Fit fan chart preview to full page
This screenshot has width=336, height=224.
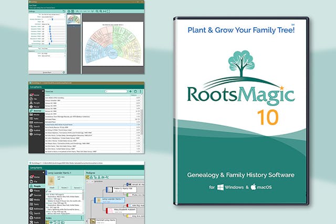pyautogui.click(x=109, y=11)
